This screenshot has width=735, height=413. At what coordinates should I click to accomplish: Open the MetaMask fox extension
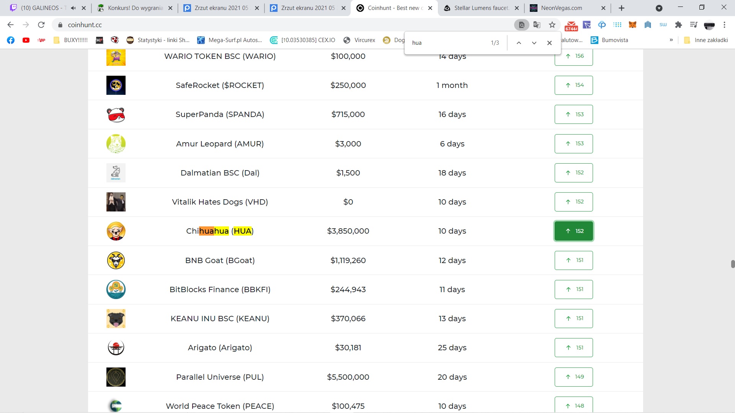pyautogui.click(x=632, y=25)
